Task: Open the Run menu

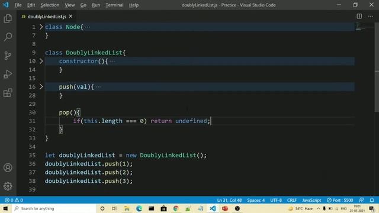Action: click(x=96, y=5)
